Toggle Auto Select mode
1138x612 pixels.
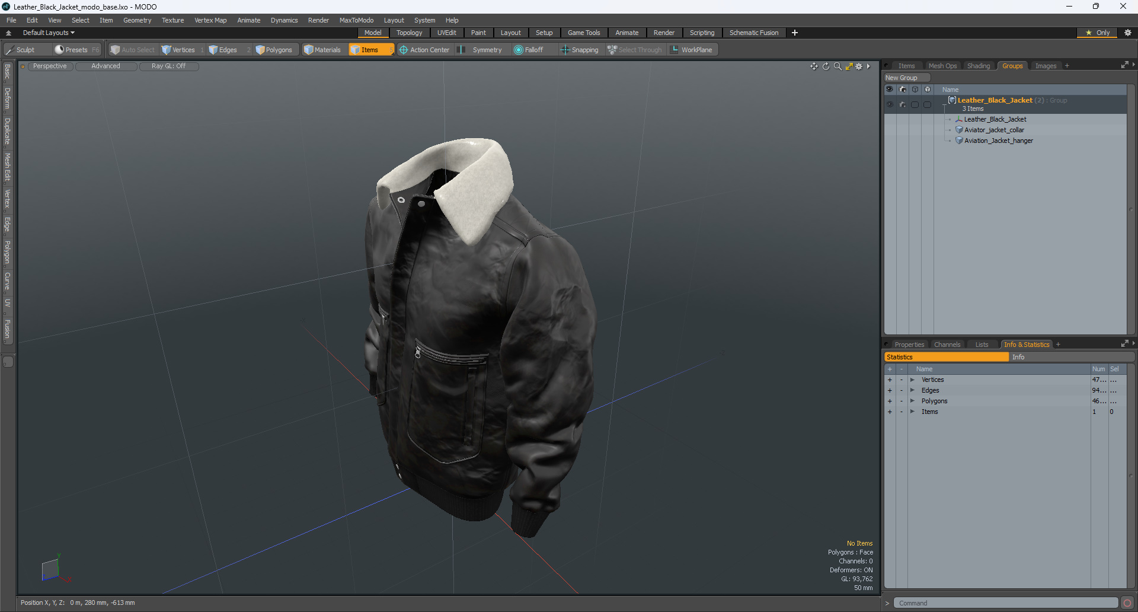pyautogui.click(x=133, y=50)
